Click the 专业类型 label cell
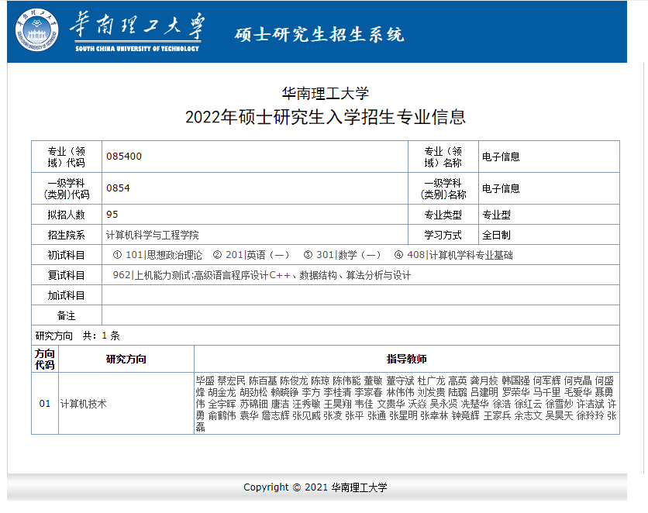The width and height of the screenshot is (648, 513). click(x=443, y=215)
